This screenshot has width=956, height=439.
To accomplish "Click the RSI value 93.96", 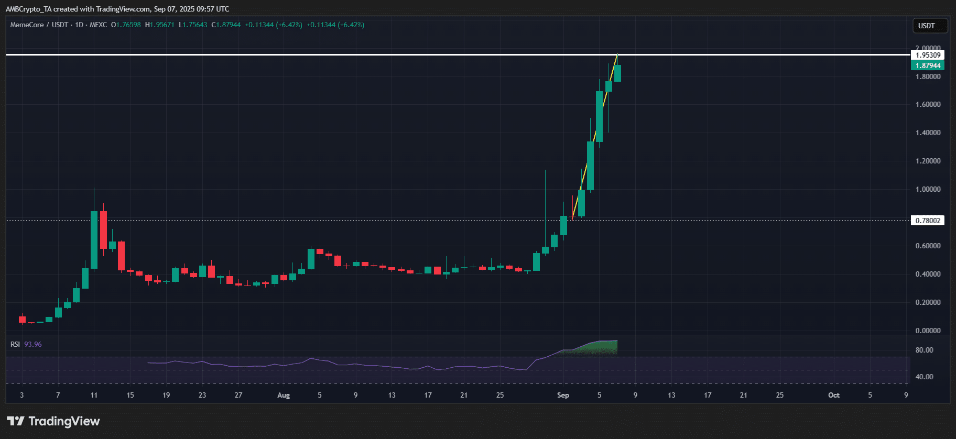I will tap(33, 344).
